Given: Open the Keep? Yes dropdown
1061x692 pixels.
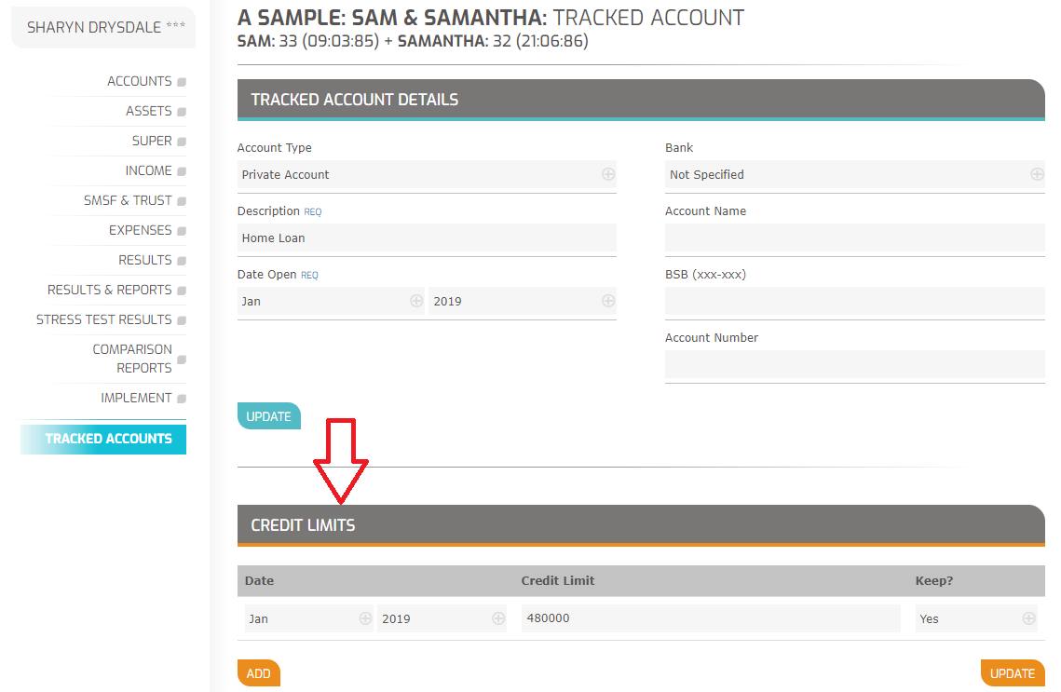Looking at the screenshot, I should 975,618.
